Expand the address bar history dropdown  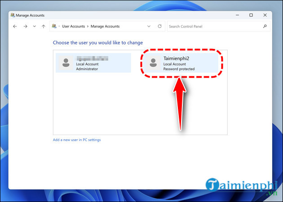tap(149, 26)
